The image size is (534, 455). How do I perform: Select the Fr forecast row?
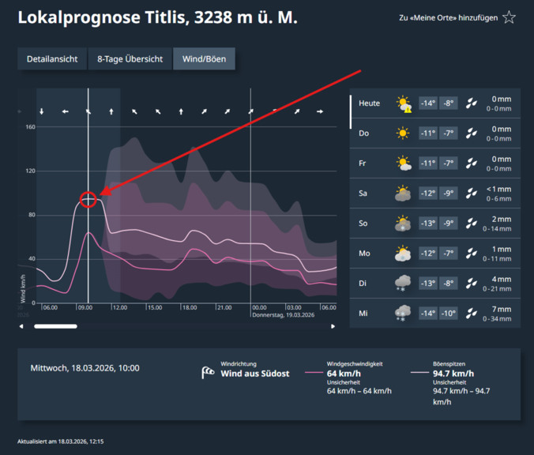tap(434, 164)
